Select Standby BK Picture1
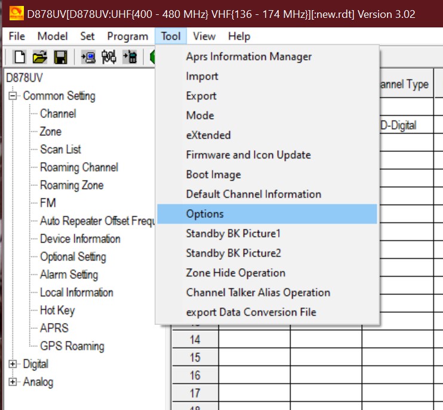The image size is (443, 410). 267,234
